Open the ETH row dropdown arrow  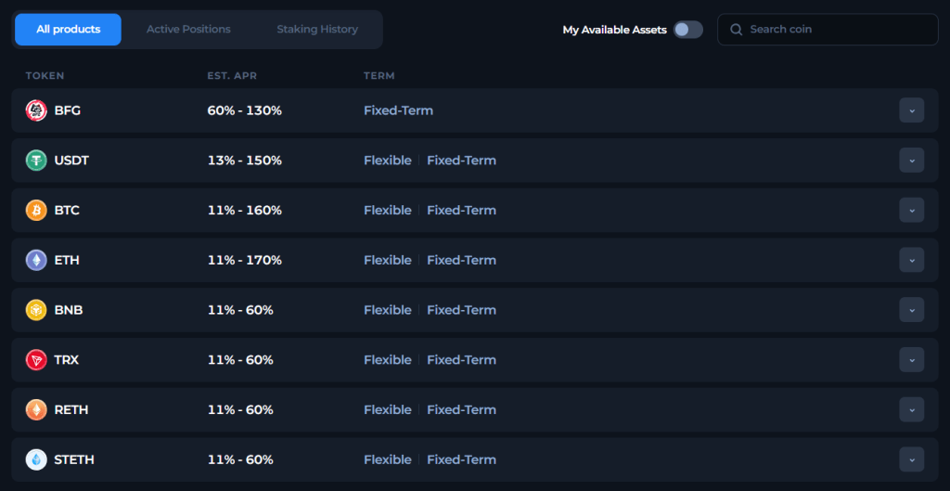click(x=911, y=261)
